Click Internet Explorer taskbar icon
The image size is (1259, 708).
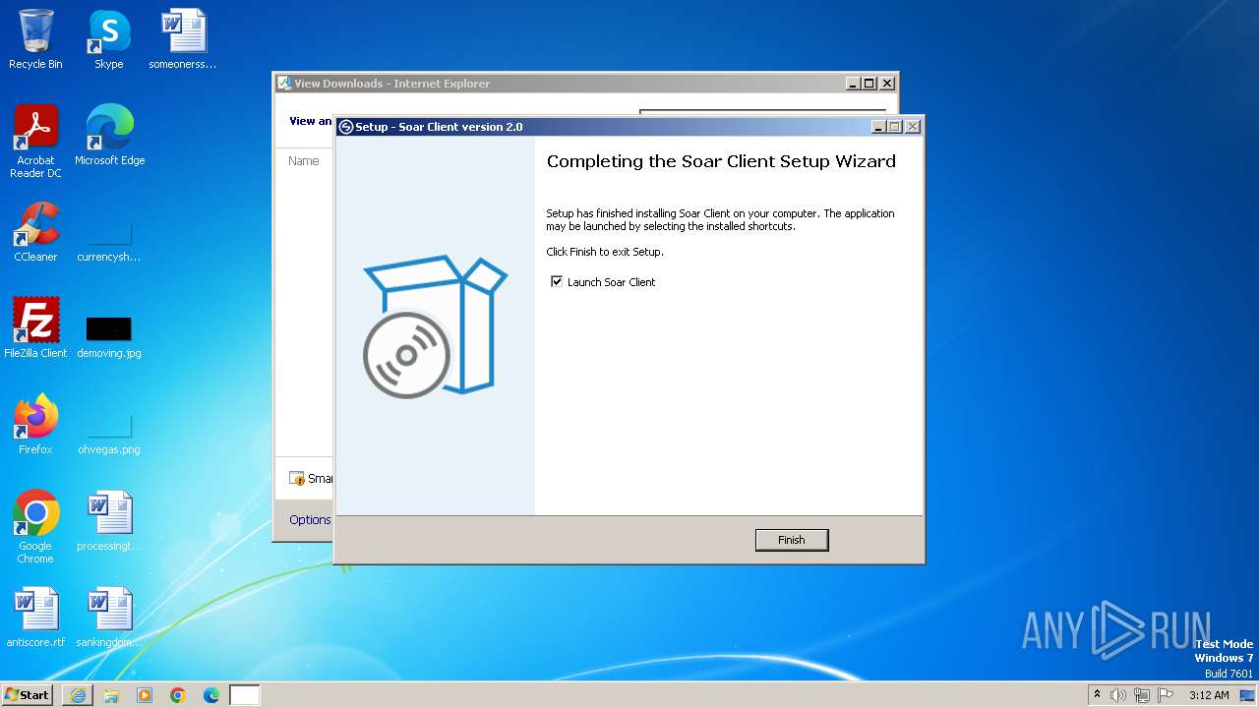78,695
